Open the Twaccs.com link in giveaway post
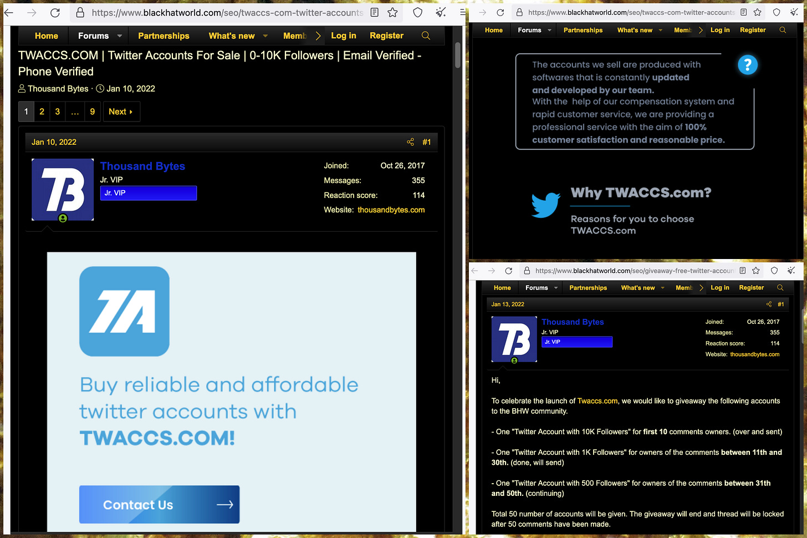807x538 pixels. pyautogui.click(x=597, y=401)
